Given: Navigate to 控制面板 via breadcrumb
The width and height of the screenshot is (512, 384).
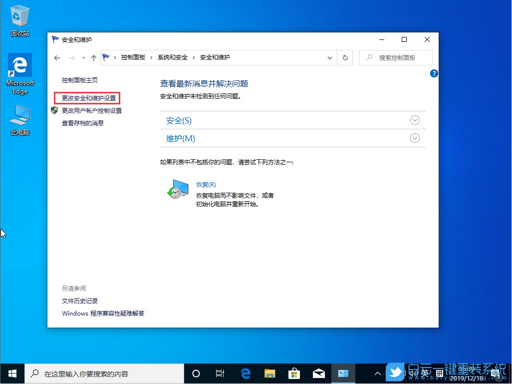Looking at the screenshot, I should 133,57.
